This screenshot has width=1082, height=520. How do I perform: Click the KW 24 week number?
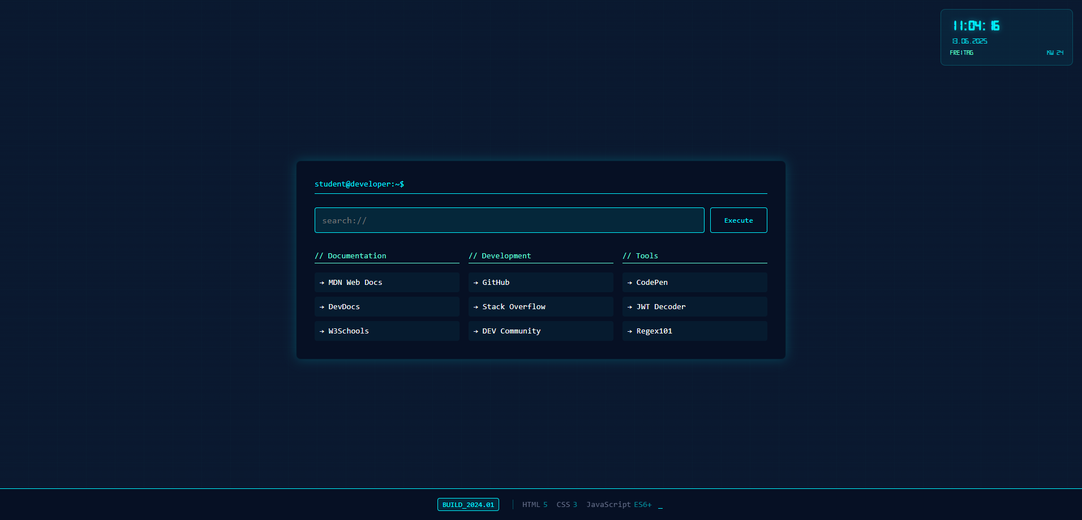coord(1055,53)
